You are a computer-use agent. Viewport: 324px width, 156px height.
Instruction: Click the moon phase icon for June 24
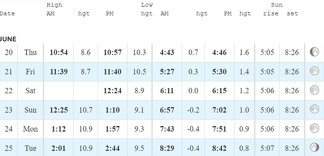click(x=314, y=128)
